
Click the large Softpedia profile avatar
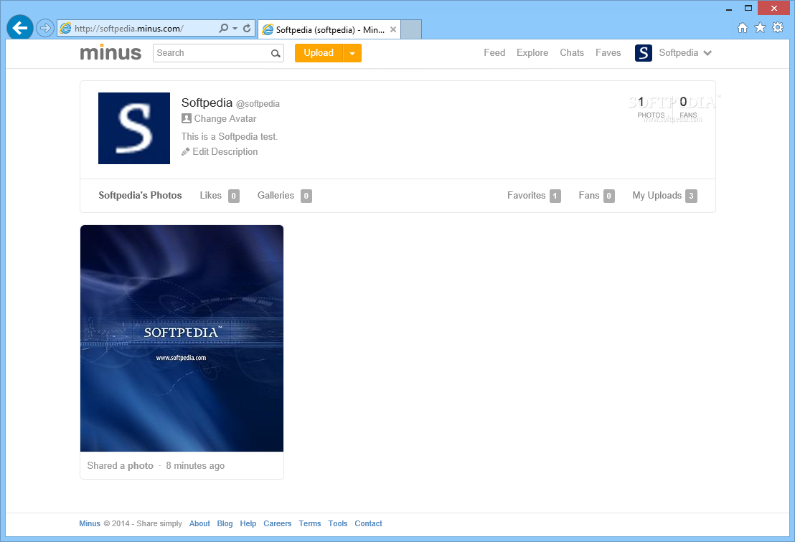click(134, 128)
